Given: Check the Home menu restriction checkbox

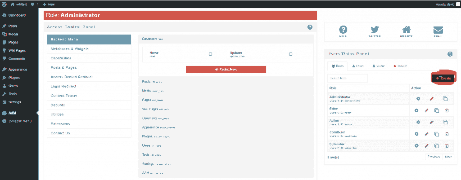Looking at the screenshot, I should coord(210,54).
